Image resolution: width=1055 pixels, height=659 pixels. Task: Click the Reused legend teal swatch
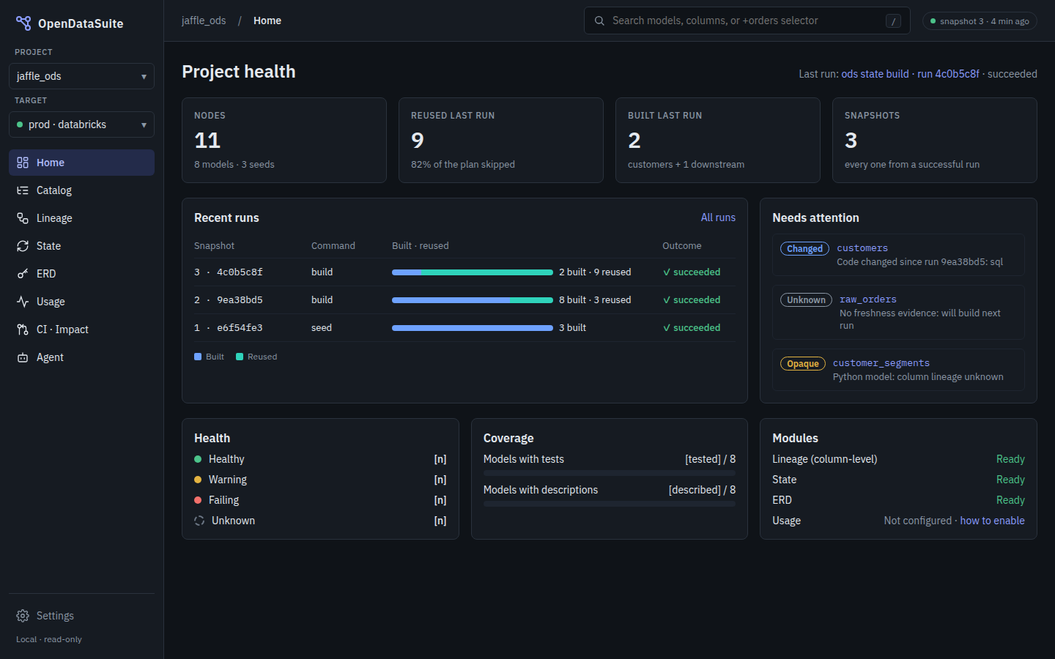tap(240, 357)
